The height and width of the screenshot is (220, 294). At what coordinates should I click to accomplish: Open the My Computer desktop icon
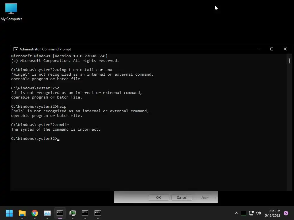click(x=11, y=12)
